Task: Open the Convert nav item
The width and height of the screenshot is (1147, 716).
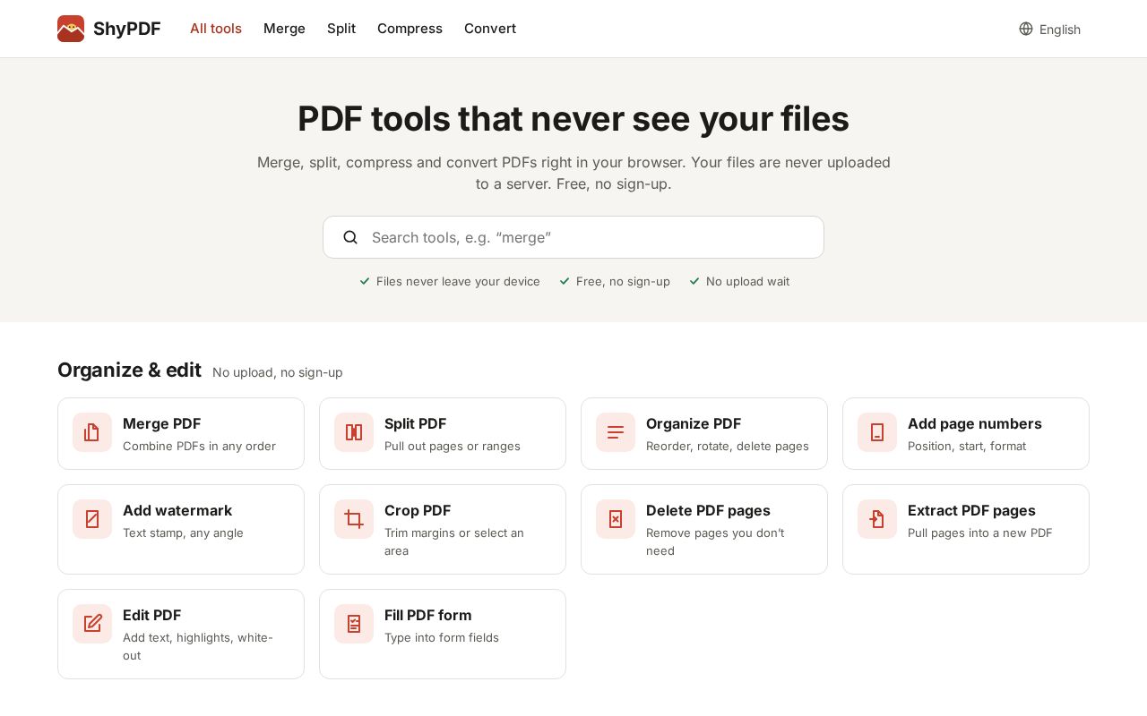Action: 490,29
